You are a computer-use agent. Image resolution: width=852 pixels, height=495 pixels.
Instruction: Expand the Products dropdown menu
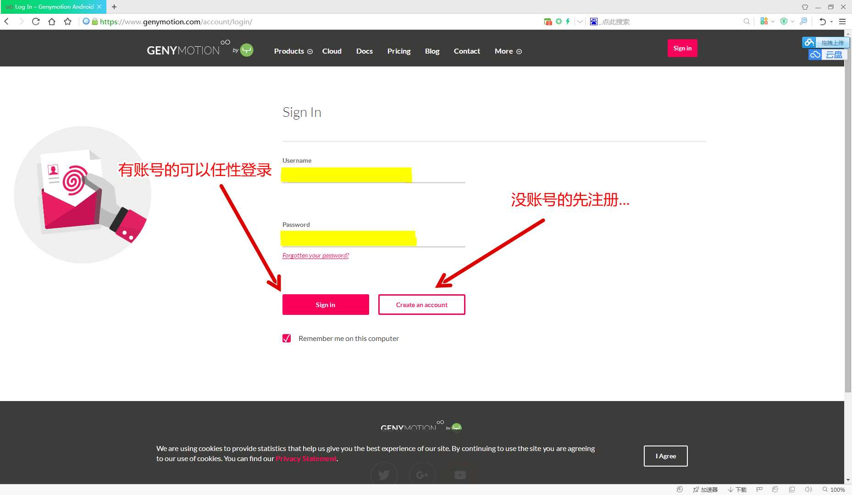[x=293, y=51]
